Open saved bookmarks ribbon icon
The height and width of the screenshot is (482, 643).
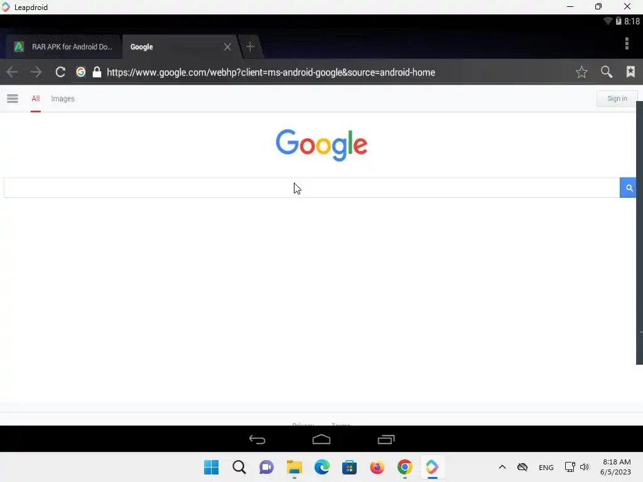pyautogui.click(x=630, y=72)
